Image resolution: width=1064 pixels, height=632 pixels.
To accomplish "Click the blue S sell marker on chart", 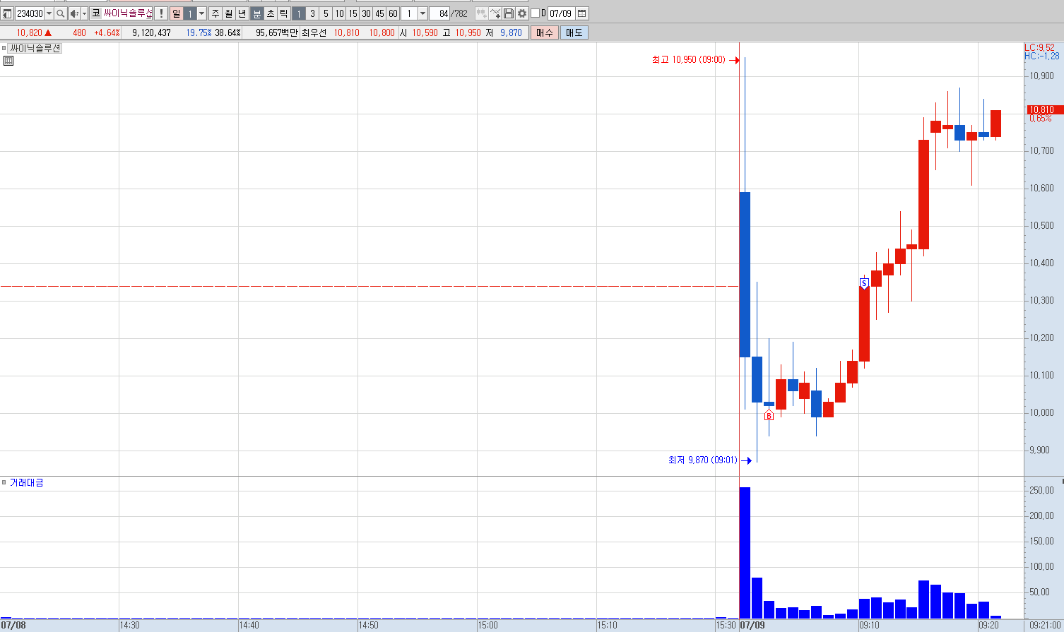I will (864, 282).
